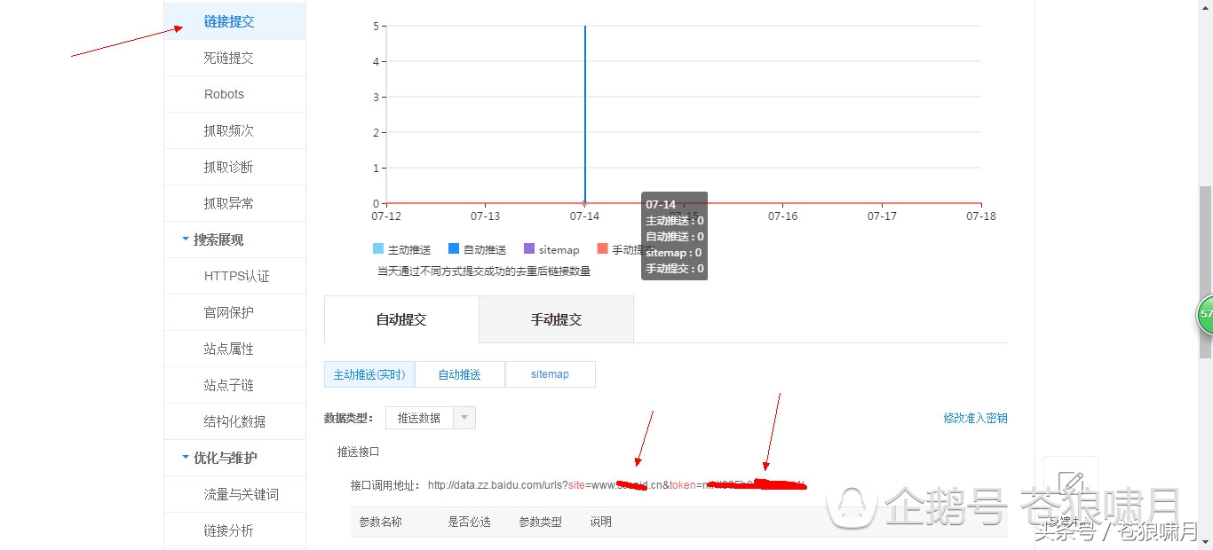Viewport: 1213px width, 550px height.
Task: Select the 自动推送 submission method button
Action: (x=460, y=374)
